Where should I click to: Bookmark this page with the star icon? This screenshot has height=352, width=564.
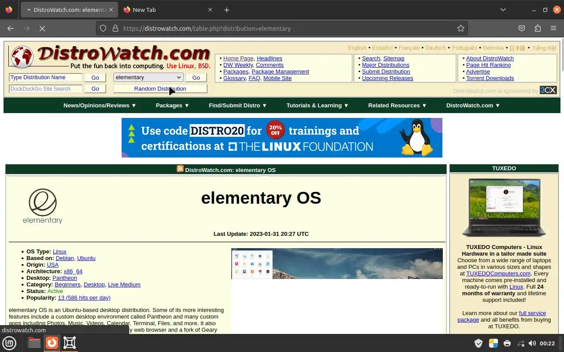[x=461, y=28]
